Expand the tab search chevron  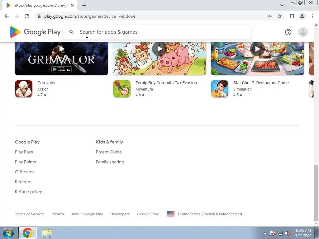tap(282, 5)
